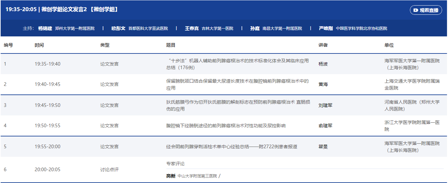
Task: Open moderator 欧彤文 from 首都医科大学宣武医院
Action: point(118,29)
